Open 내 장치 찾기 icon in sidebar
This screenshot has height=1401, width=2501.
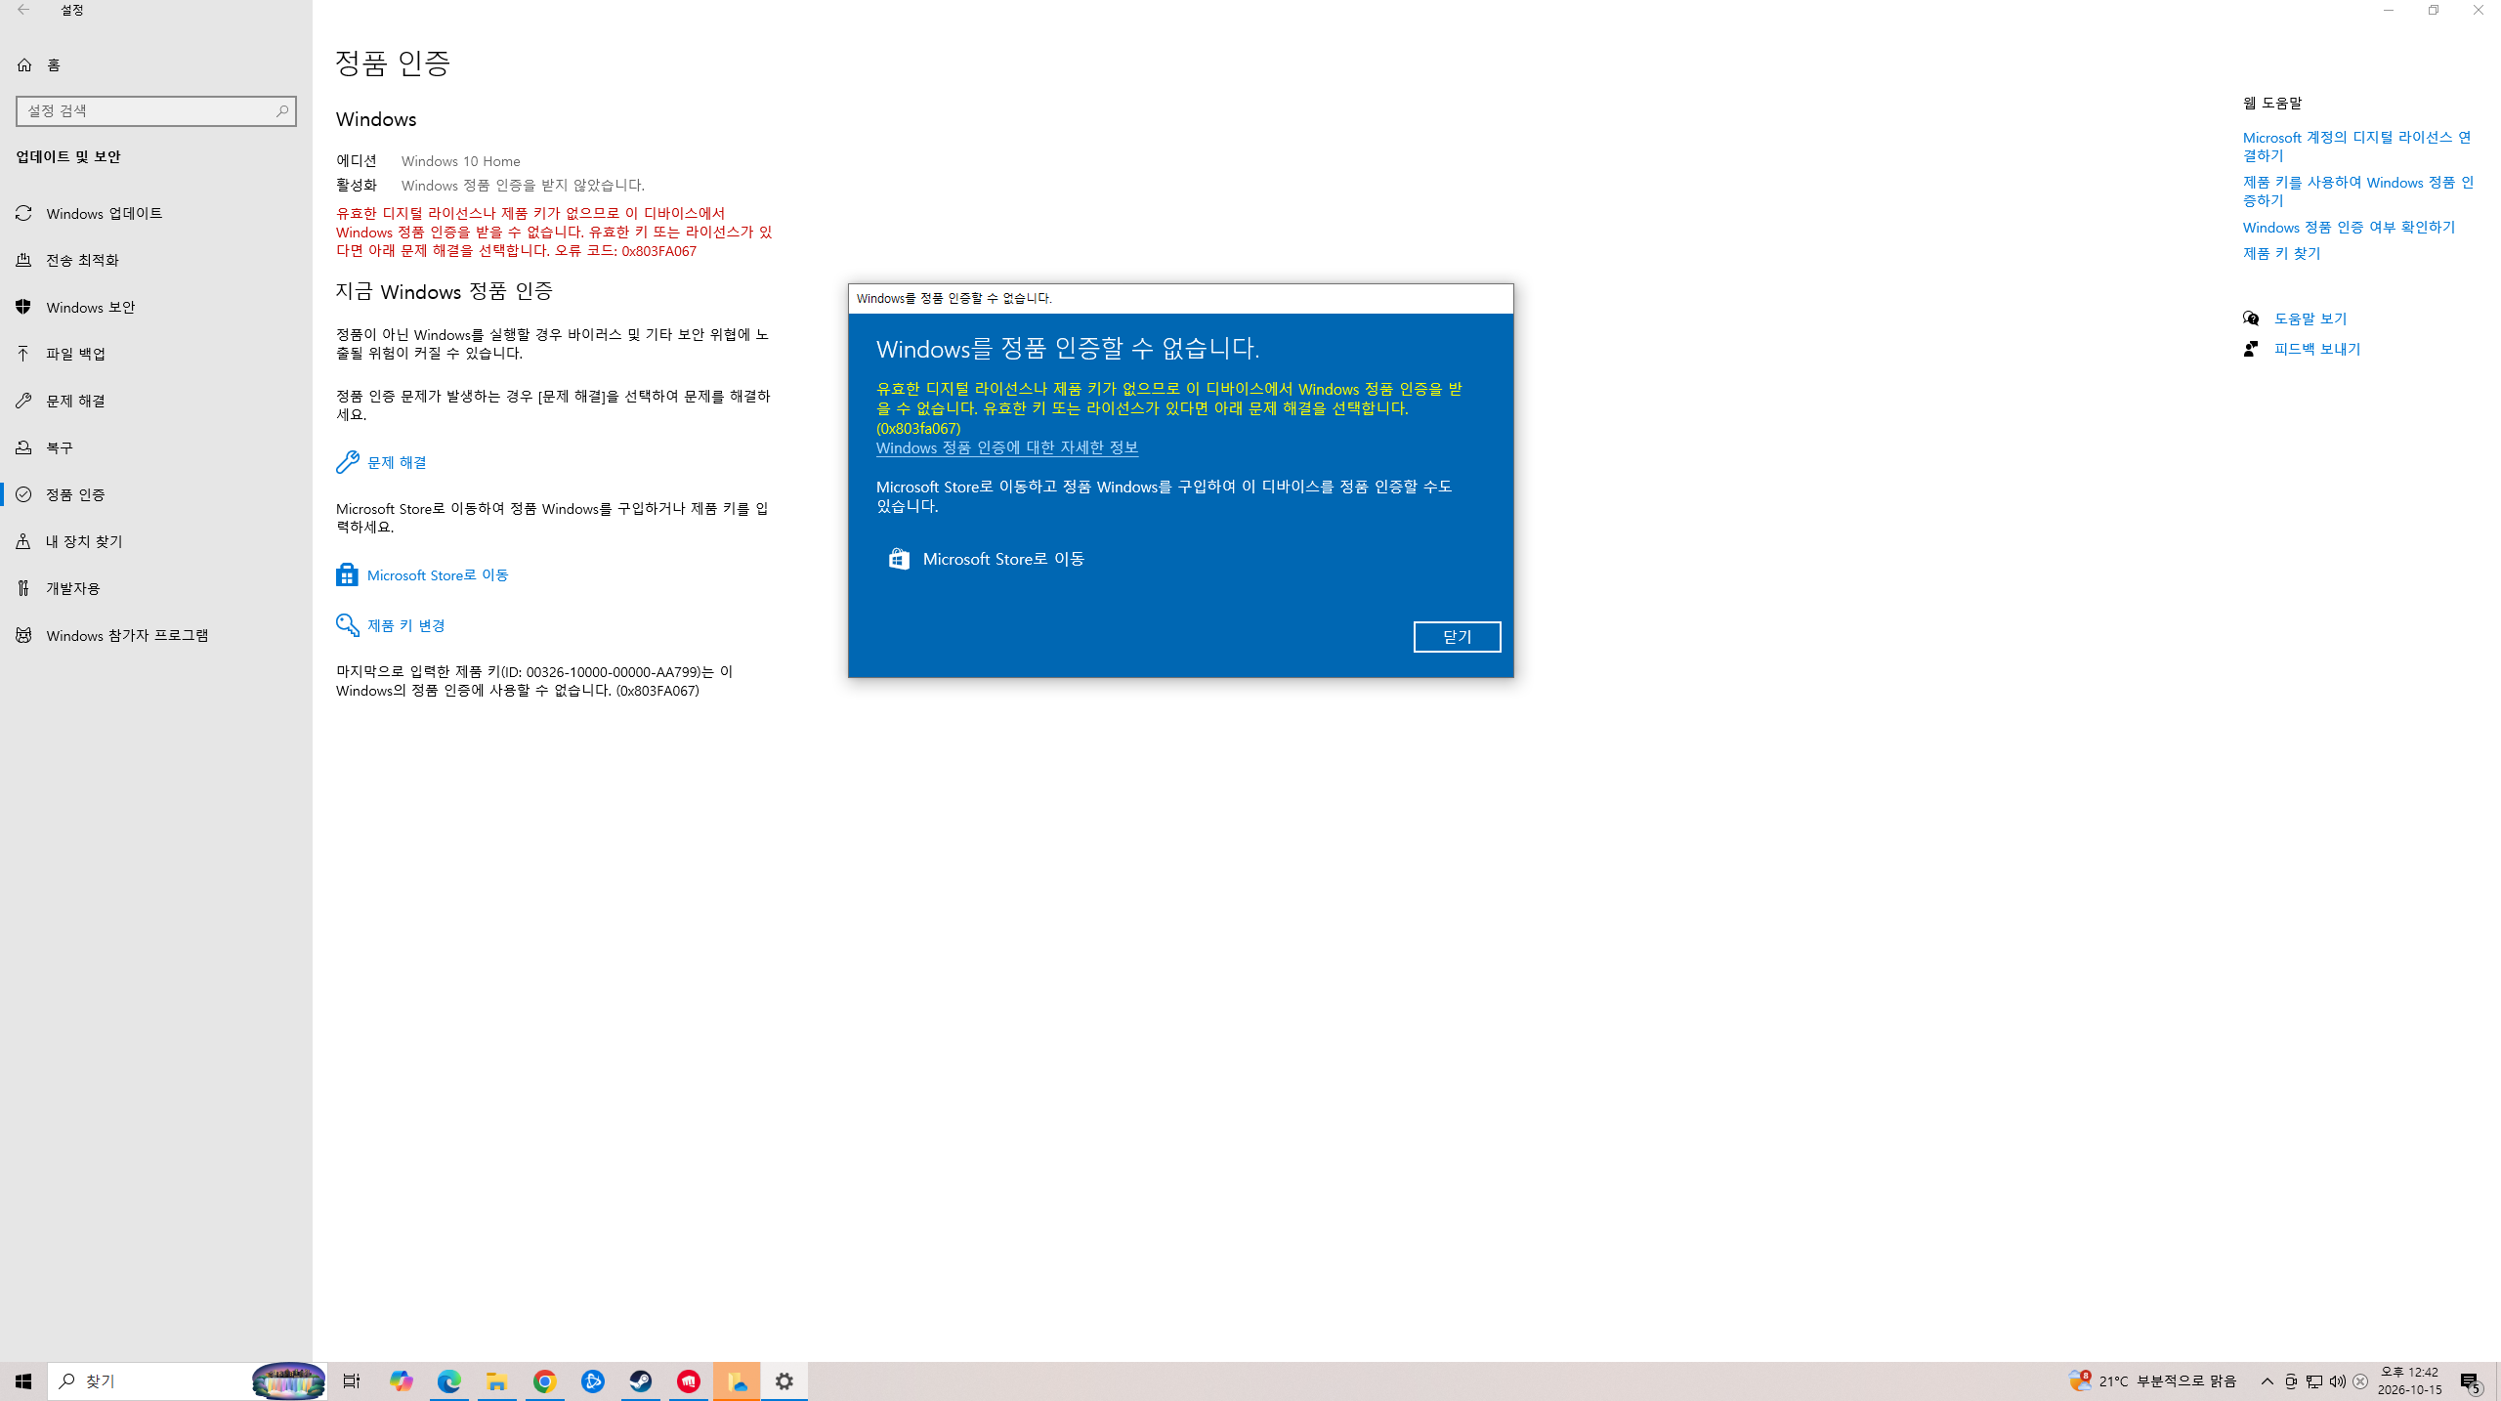24,541
